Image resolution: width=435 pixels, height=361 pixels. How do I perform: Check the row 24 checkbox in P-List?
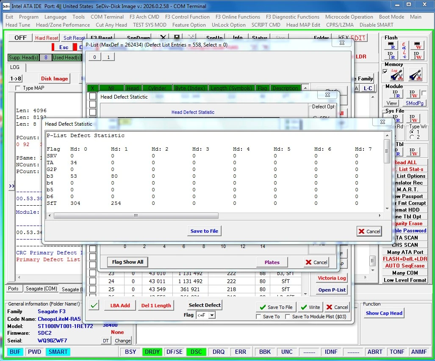(93, 281)
